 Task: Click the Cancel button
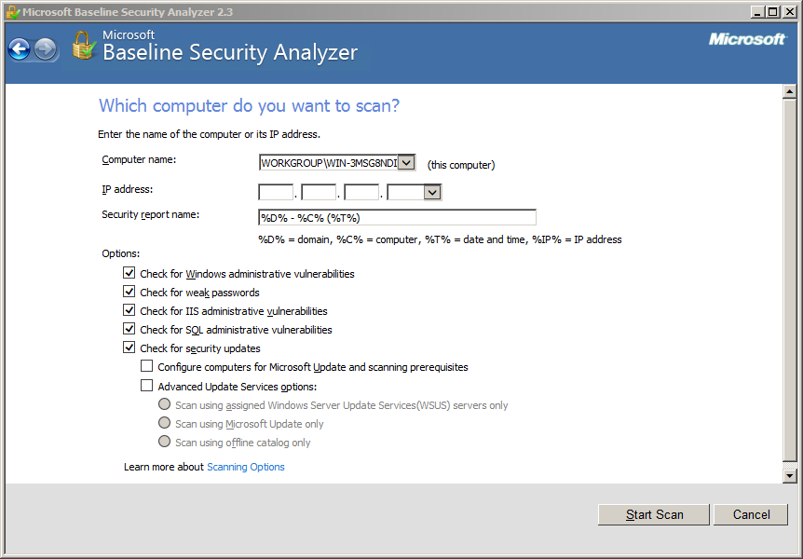(x=751, y=514)
